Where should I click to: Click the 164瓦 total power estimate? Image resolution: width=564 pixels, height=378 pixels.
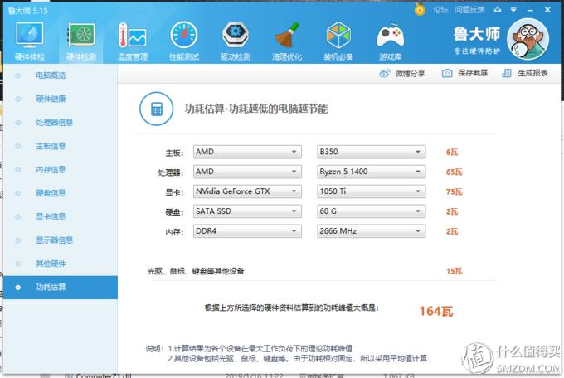tap(436, 311)
